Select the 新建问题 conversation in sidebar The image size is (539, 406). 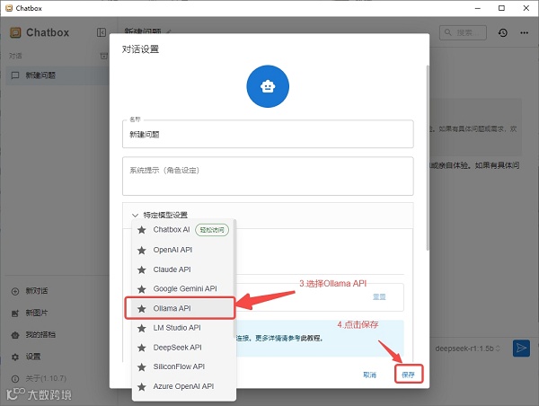coord(57,75)
